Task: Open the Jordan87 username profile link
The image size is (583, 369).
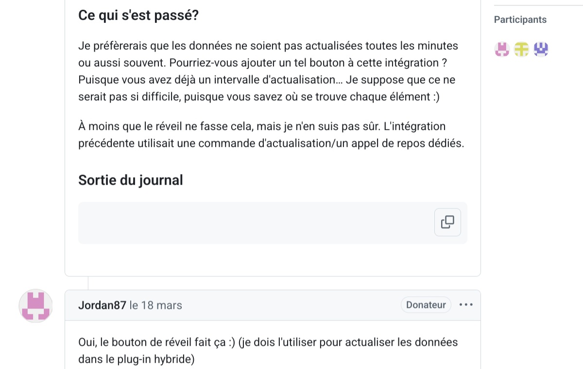Action: coord(102,305)
